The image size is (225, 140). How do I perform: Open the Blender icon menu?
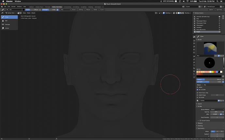click(x=2, y=7)
